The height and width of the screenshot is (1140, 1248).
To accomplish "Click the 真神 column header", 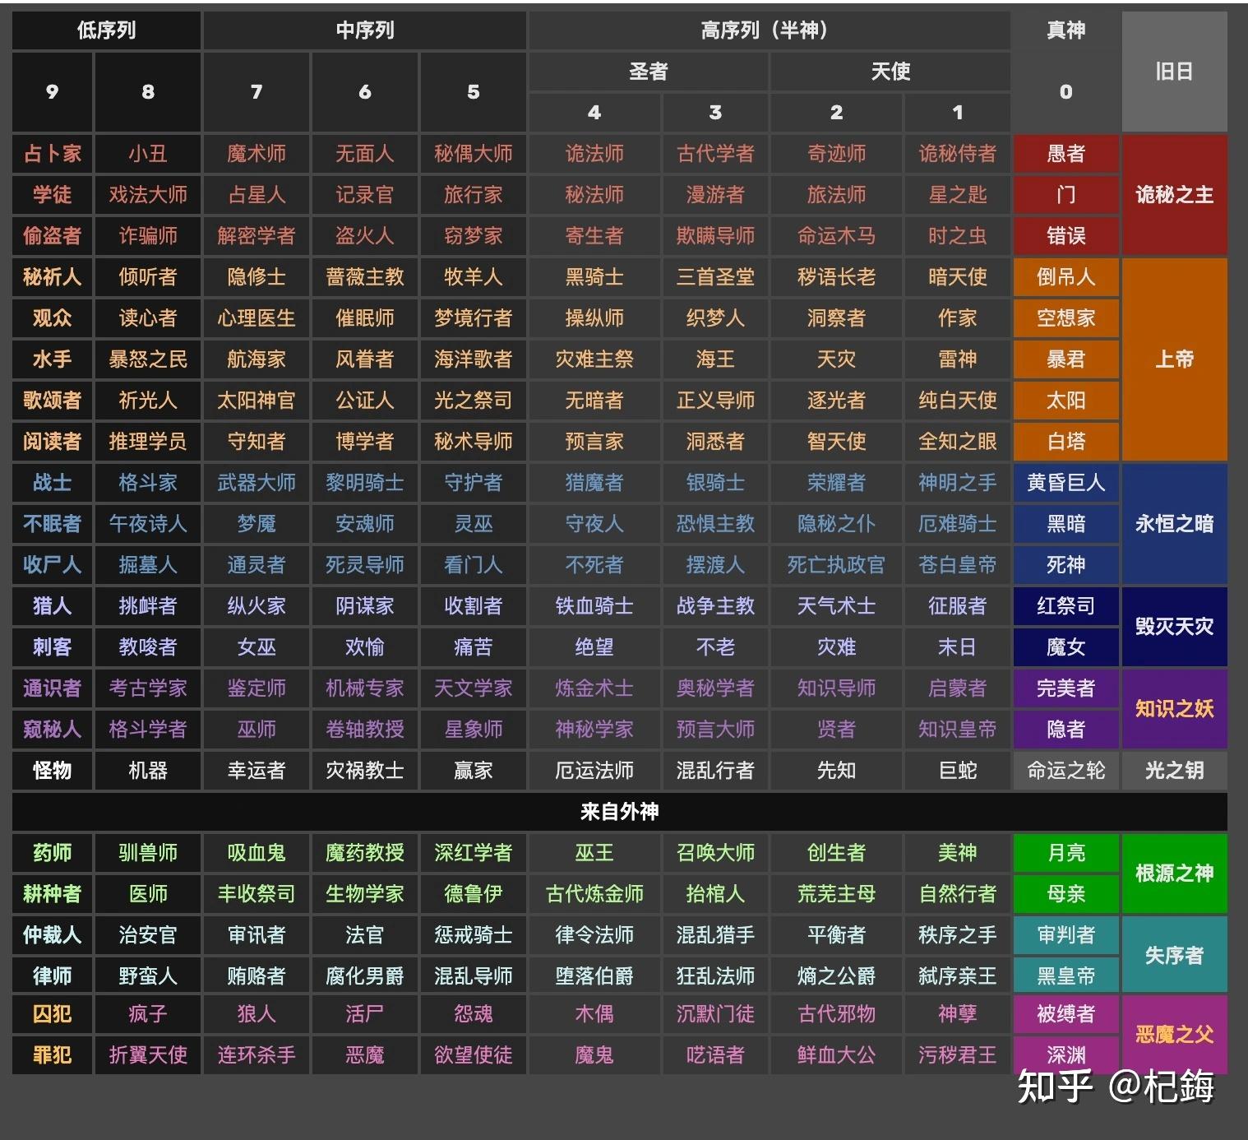I will click(1065, 31).
